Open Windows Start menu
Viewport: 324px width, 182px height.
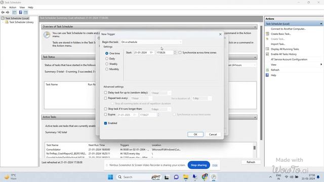pos(110,177)
